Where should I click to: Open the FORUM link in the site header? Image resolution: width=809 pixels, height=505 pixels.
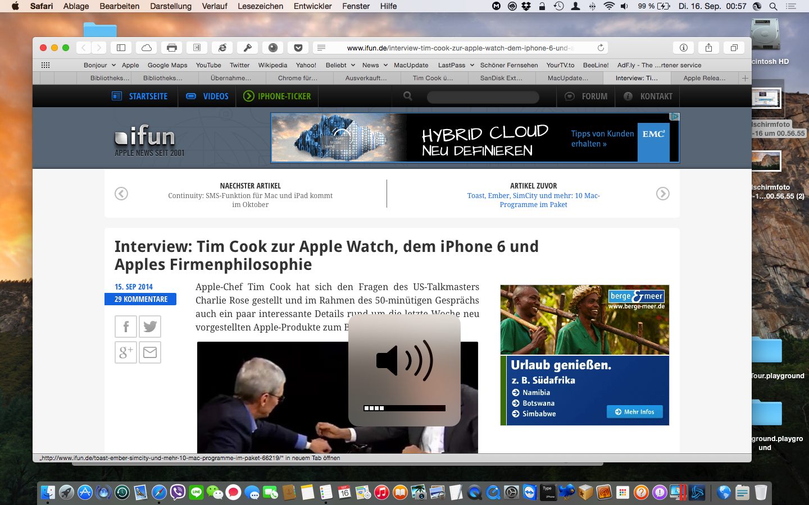[587, 96]
